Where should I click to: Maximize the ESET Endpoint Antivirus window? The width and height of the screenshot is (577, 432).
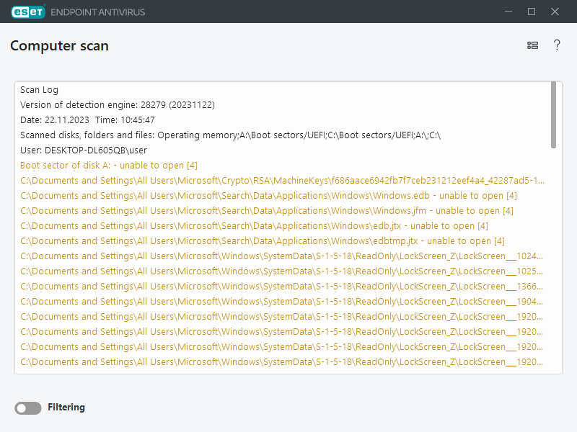(532, 12)
